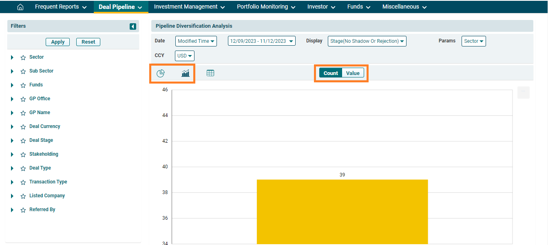Open the Portfolio Monitoring menu
Screen dimensions: 548x245
266,7
